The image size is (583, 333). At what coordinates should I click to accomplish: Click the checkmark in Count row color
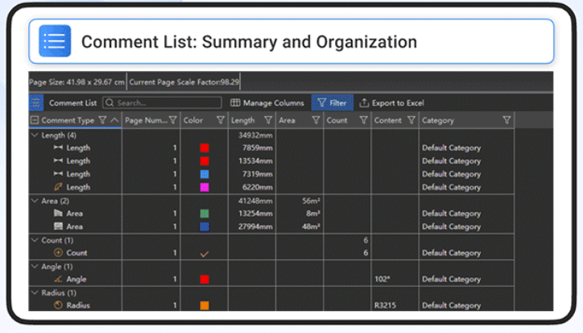point(204,254)
